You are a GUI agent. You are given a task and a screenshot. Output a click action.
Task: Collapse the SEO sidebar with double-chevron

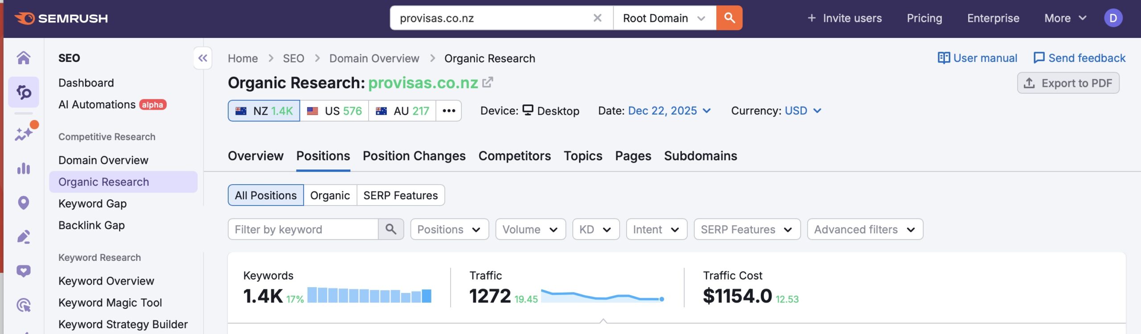point(203,58)
